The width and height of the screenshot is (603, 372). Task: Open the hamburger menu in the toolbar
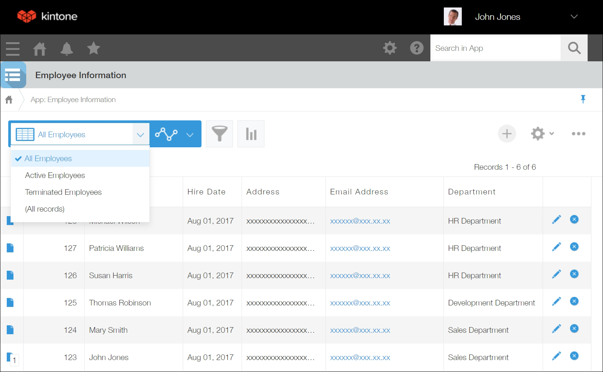[13, 49]
